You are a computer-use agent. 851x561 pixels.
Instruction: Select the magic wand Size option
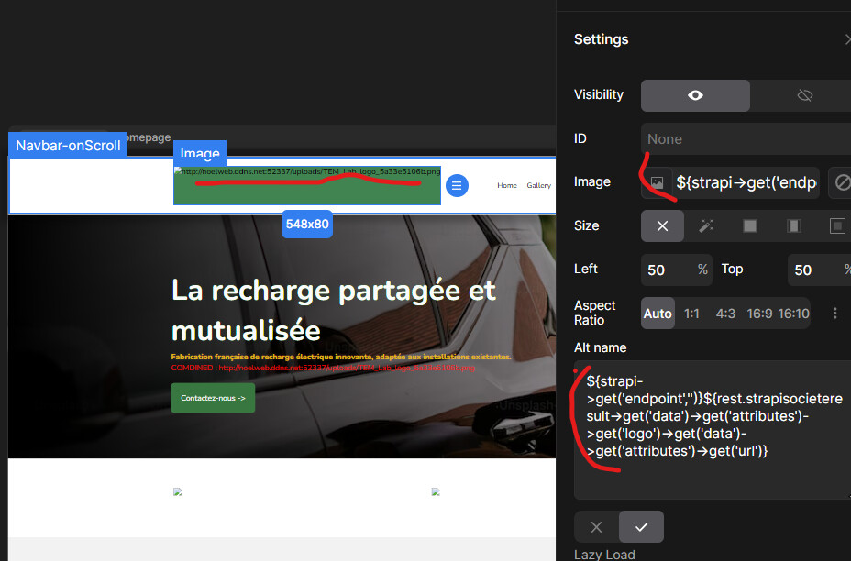pos(706,225)
